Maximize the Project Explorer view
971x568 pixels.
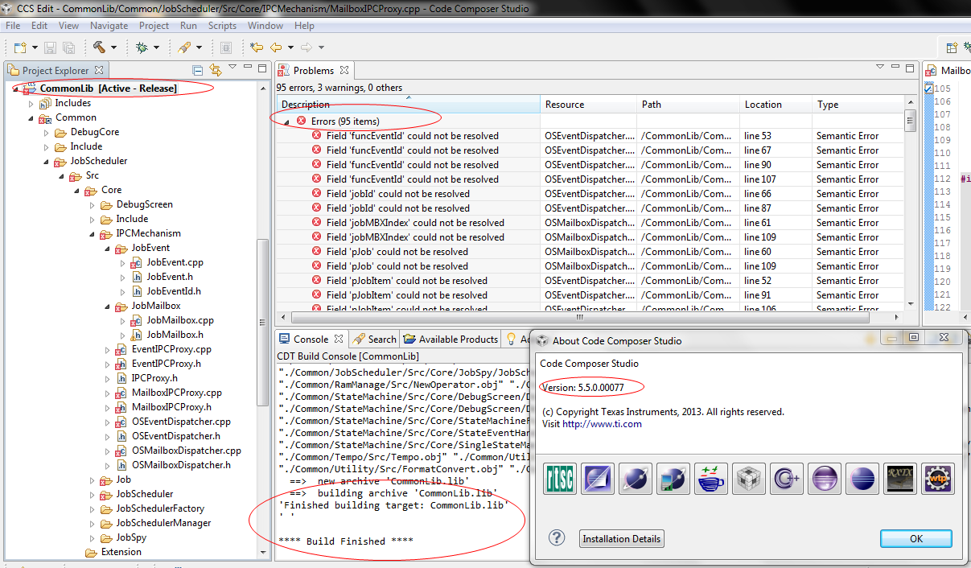(x=262, y=69)
